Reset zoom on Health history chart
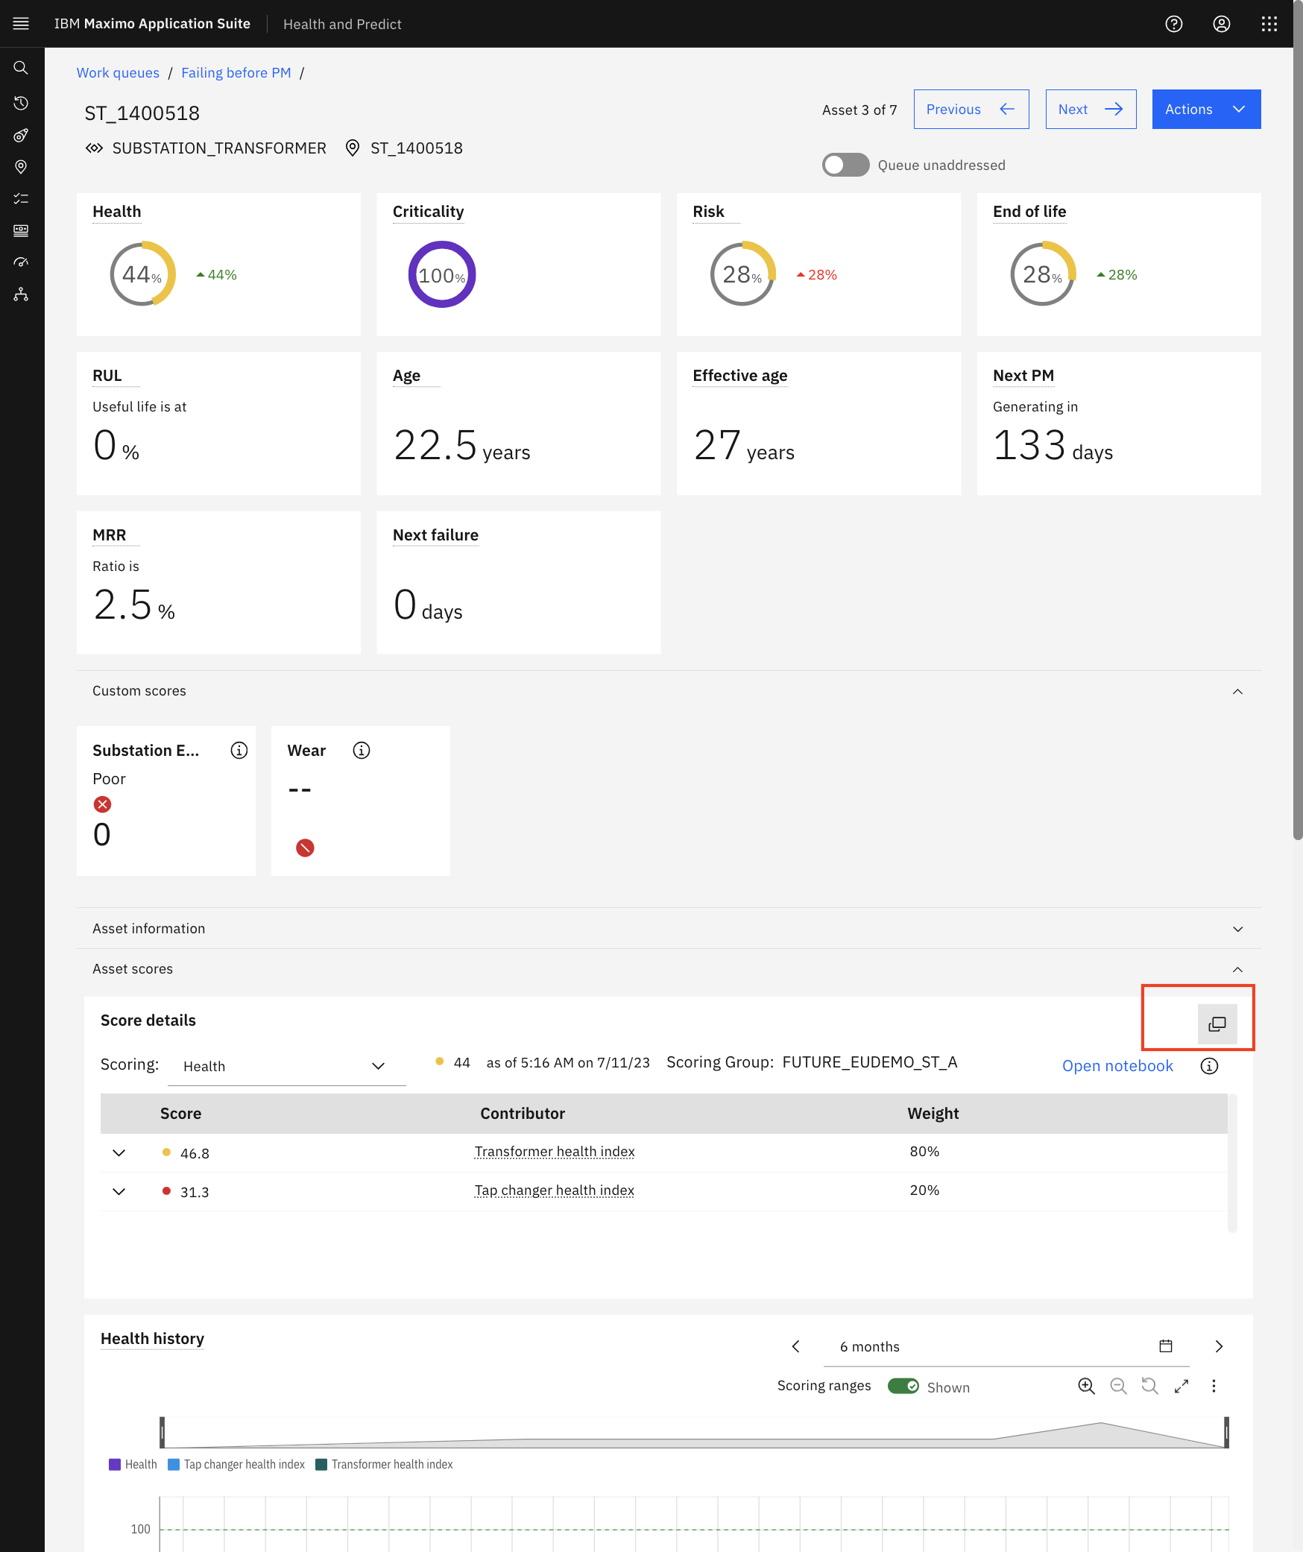This screenshot has height=1552, width=1303. click(1150, 1386)
